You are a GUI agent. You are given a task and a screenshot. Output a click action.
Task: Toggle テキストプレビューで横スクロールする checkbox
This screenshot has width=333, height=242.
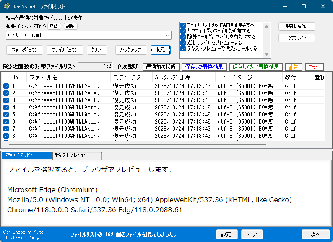tap(183, 49)
